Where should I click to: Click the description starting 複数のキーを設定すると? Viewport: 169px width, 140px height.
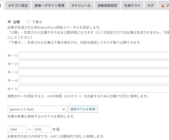coord(78,96)
